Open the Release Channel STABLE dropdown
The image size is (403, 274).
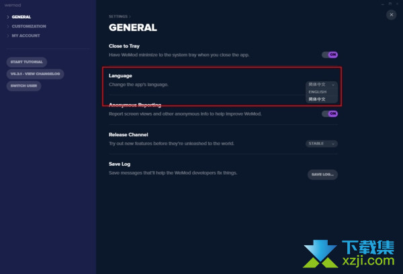point(322,144)
